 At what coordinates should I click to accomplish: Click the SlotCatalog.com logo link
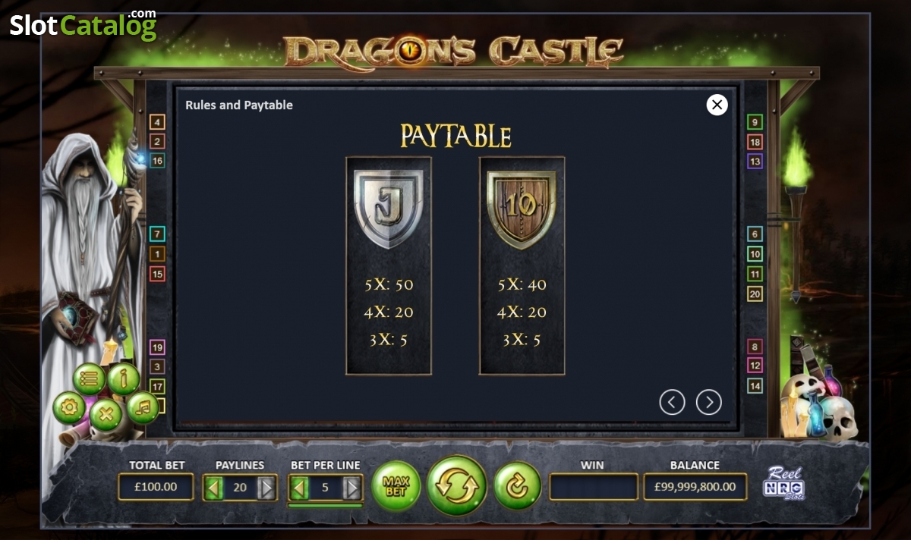pyautogui.click(x=83, y=25)
